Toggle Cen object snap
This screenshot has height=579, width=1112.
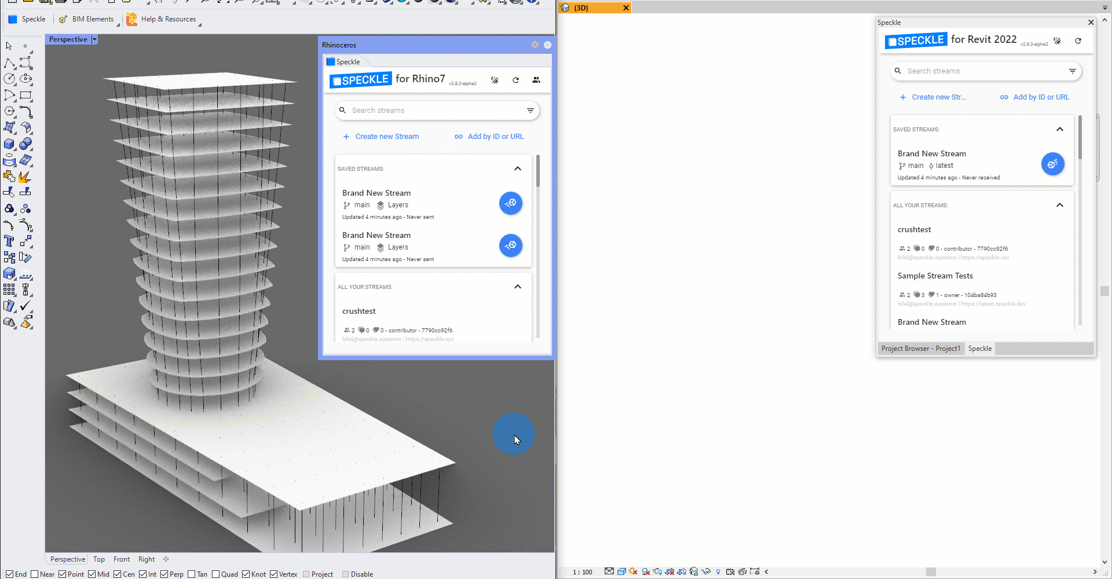[124, 574]
